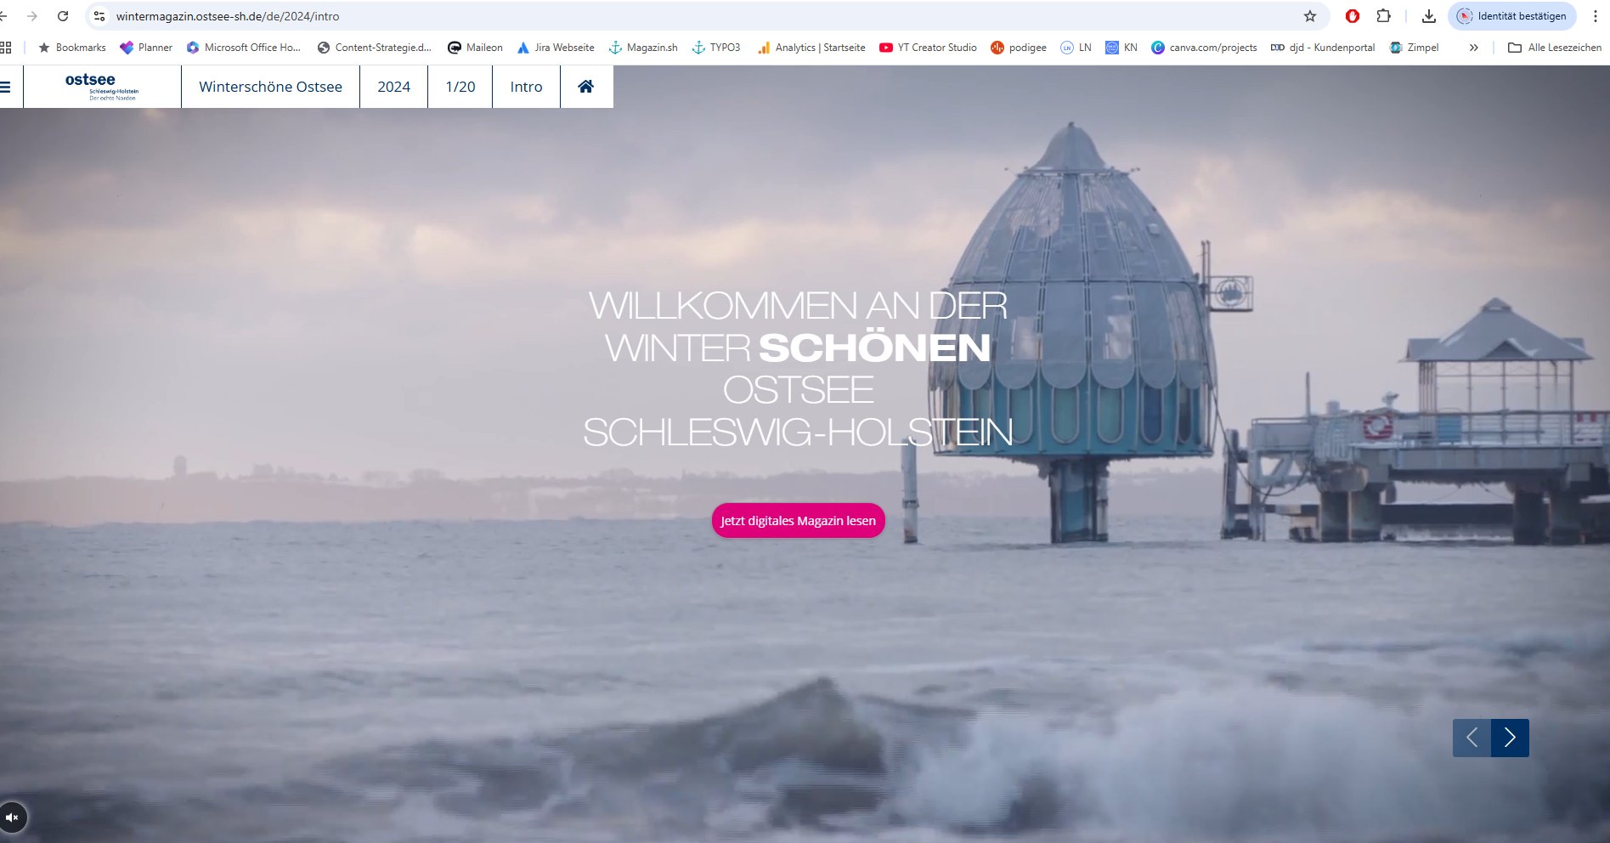This screenshot has width=1610, height=843.
Task: Click the Winterschöne Ostsee title
Action: (270, 86)
